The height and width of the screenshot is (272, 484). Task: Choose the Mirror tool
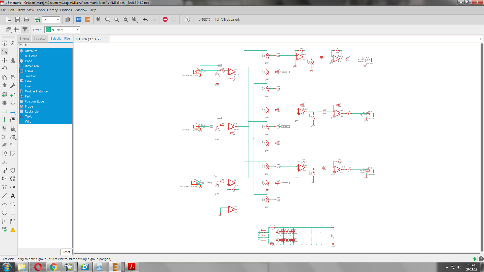13,60
